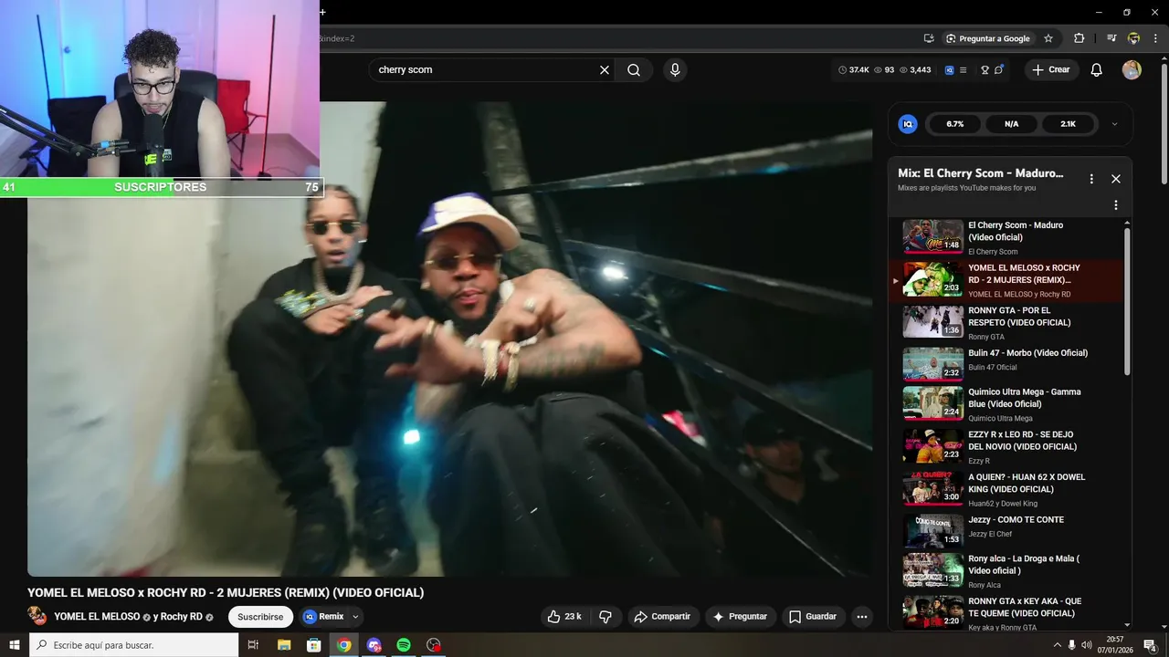
Task: Click the Windows Start button
Action: coord(15,645)
